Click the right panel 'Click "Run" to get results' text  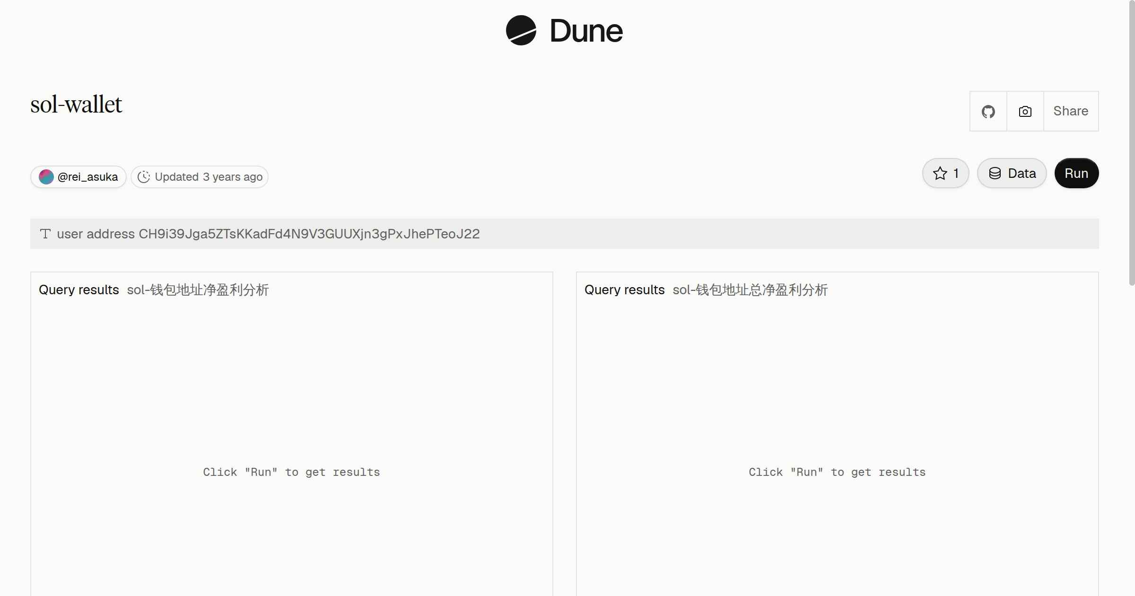pyautogui.click(x=837, y=472)
